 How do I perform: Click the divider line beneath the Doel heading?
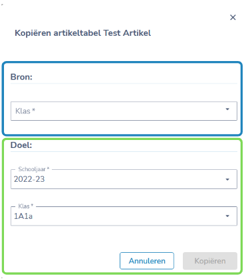pyautogui.click(x=124, y=152)
